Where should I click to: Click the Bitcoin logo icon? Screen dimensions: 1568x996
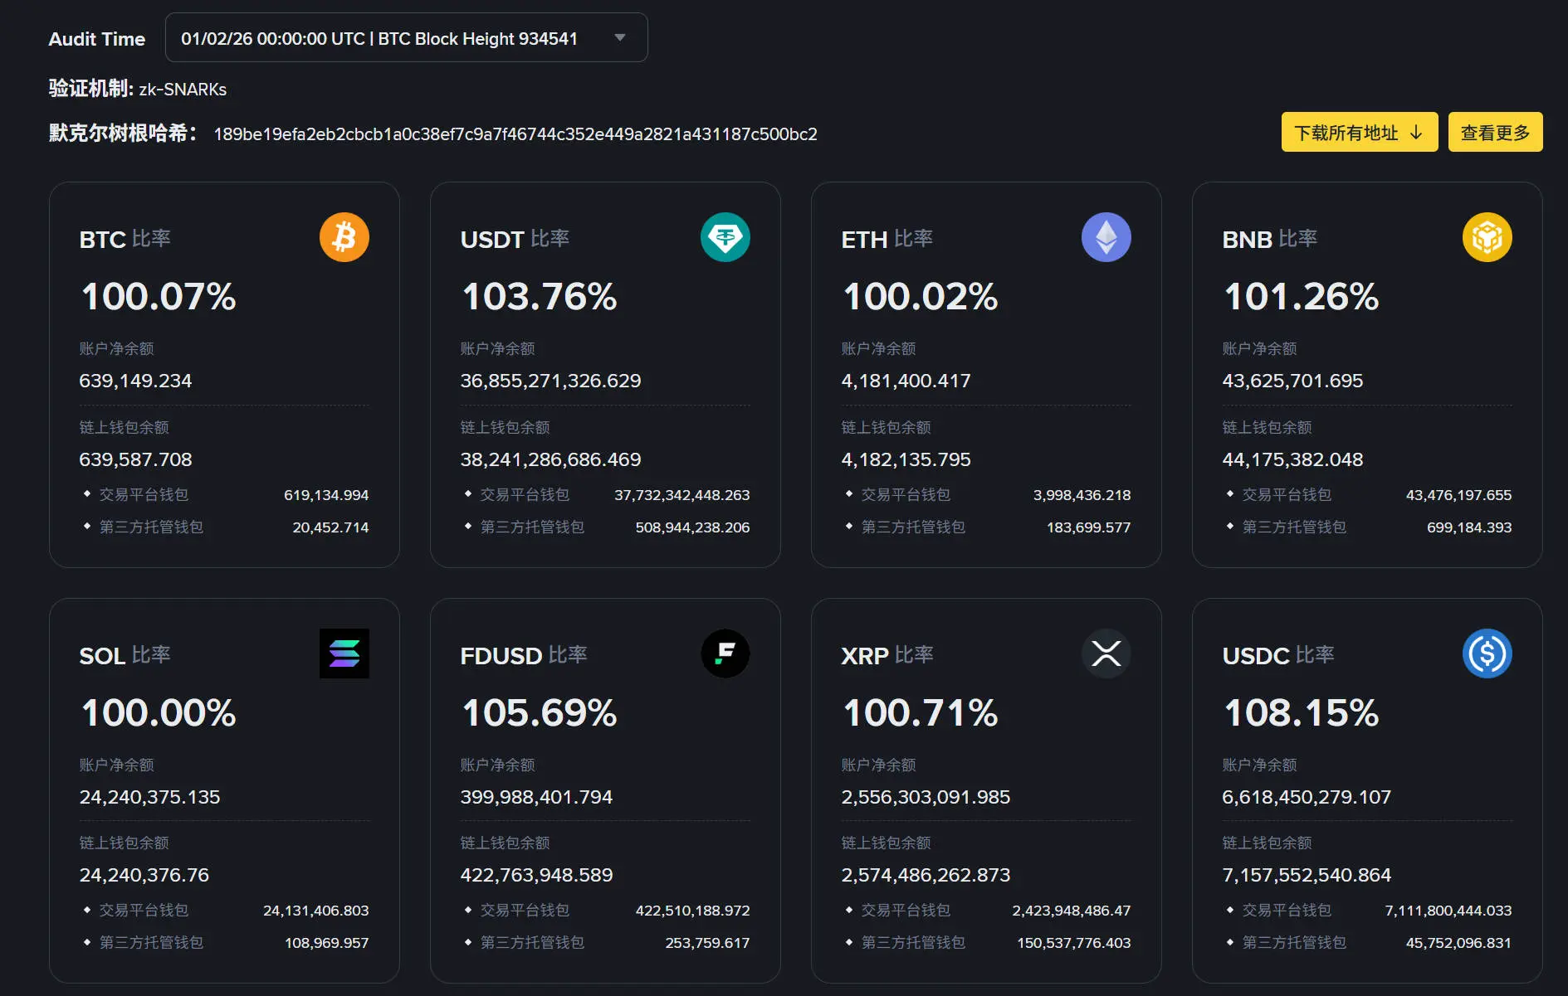coord(344,237)
